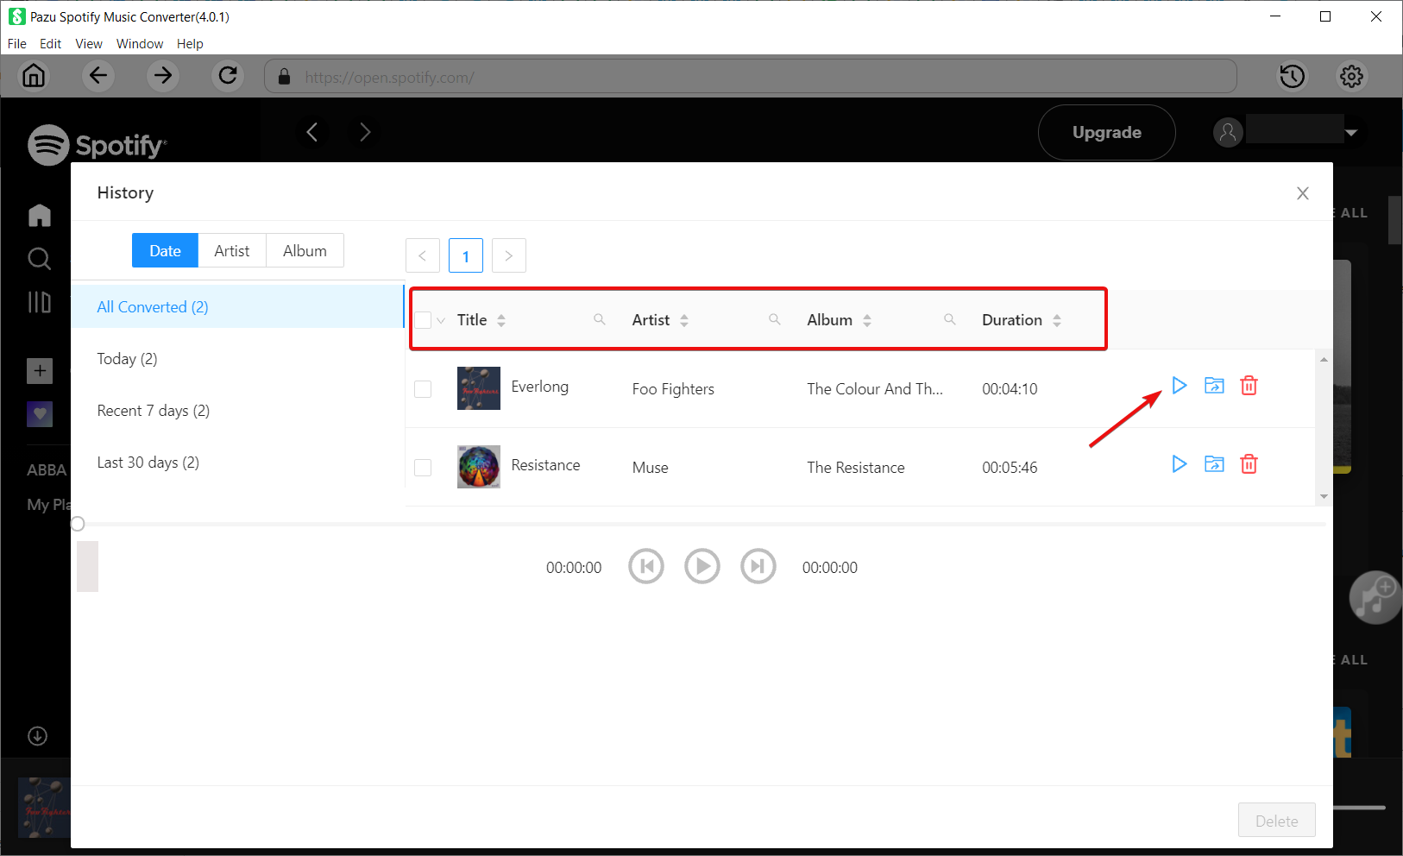Switch to the Date tab
Screen dimensions: 1403x856
click(x=165, y=250)
